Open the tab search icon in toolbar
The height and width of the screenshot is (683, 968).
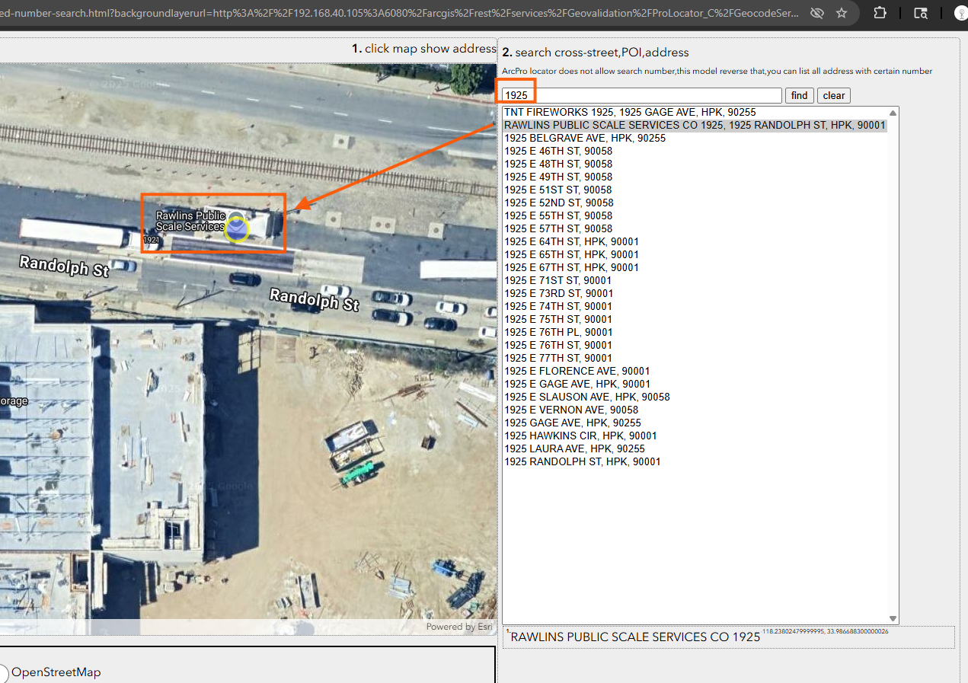921,13
